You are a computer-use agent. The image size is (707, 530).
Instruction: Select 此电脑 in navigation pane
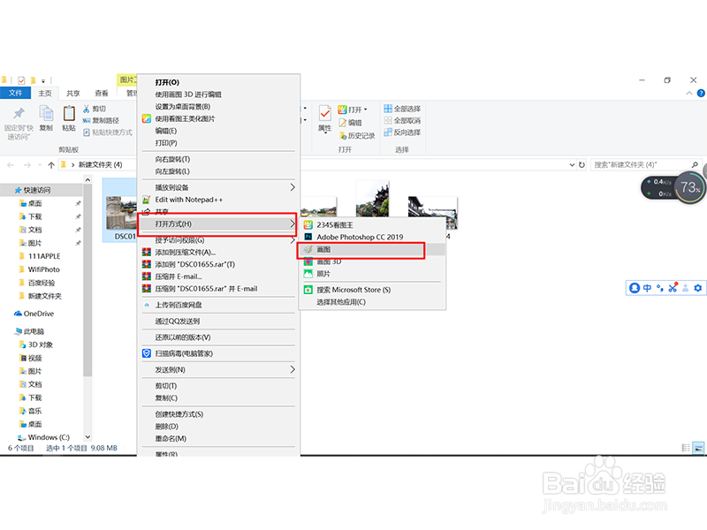30,331
